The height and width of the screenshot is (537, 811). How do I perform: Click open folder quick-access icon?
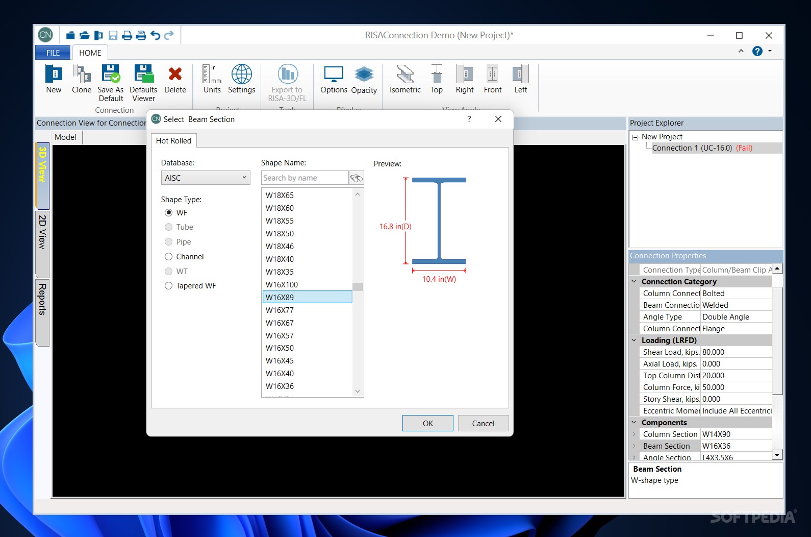[85, 35]
